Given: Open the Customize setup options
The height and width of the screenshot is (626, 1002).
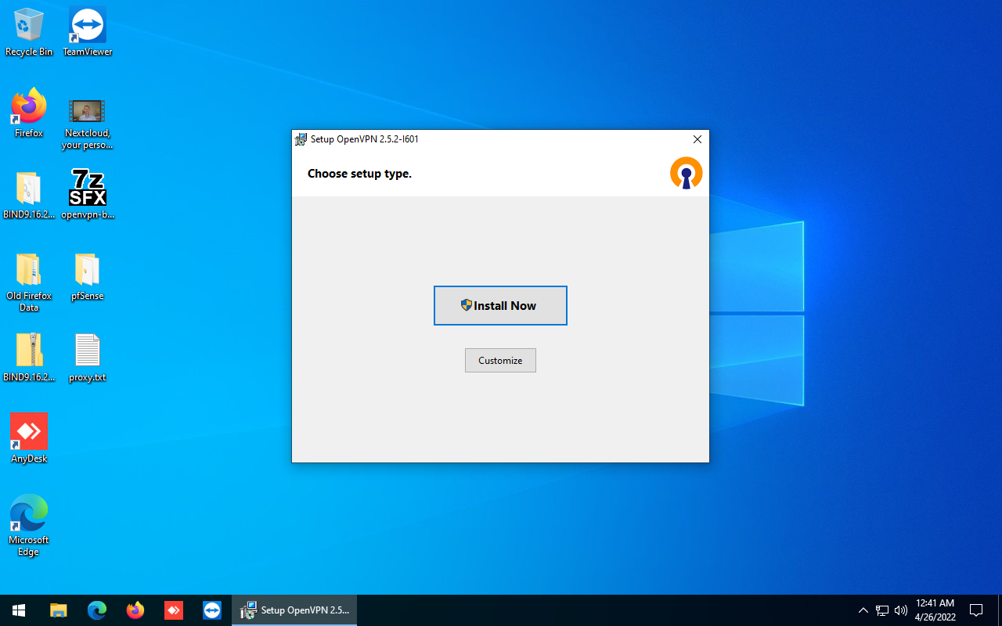Looking at the screenshot, I should tap(500, 360).
